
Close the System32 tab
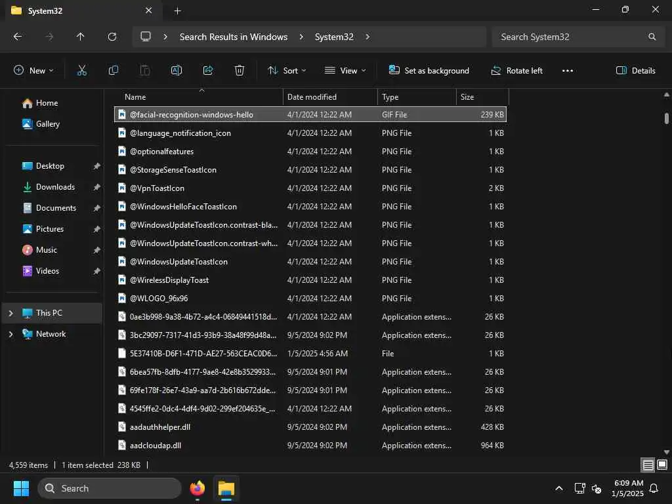point(149,10)
